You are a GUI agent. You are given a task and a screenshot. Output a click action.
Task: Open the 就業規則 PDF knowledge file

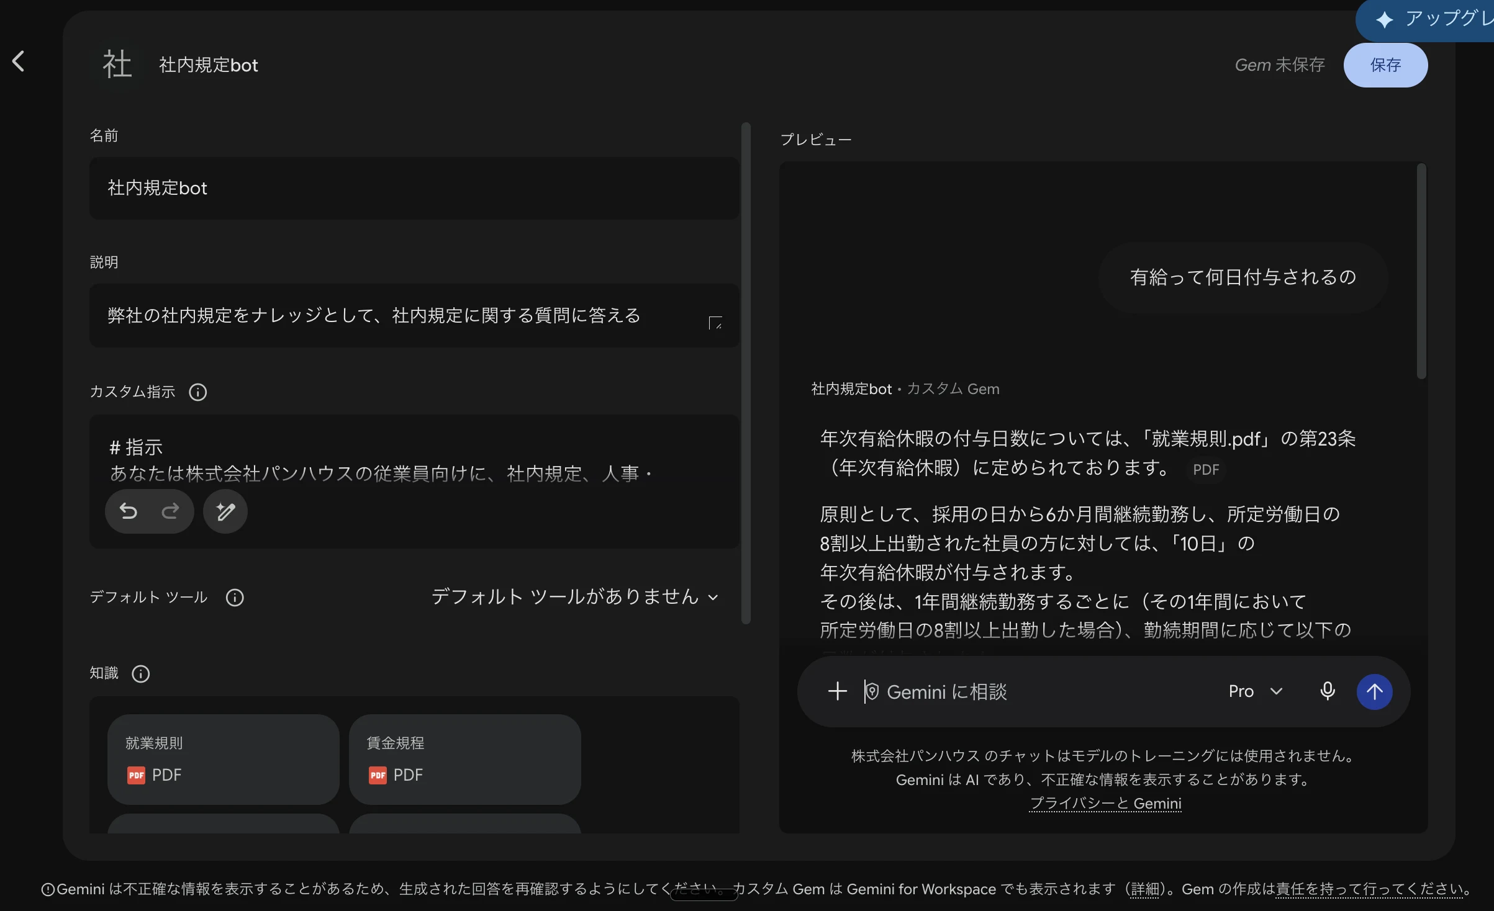(x=224, y=759)
